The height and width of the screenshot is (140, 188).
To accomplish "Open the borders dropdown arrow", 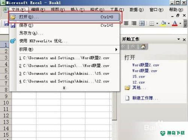I will pyautogui.click(x=157, y=23).
